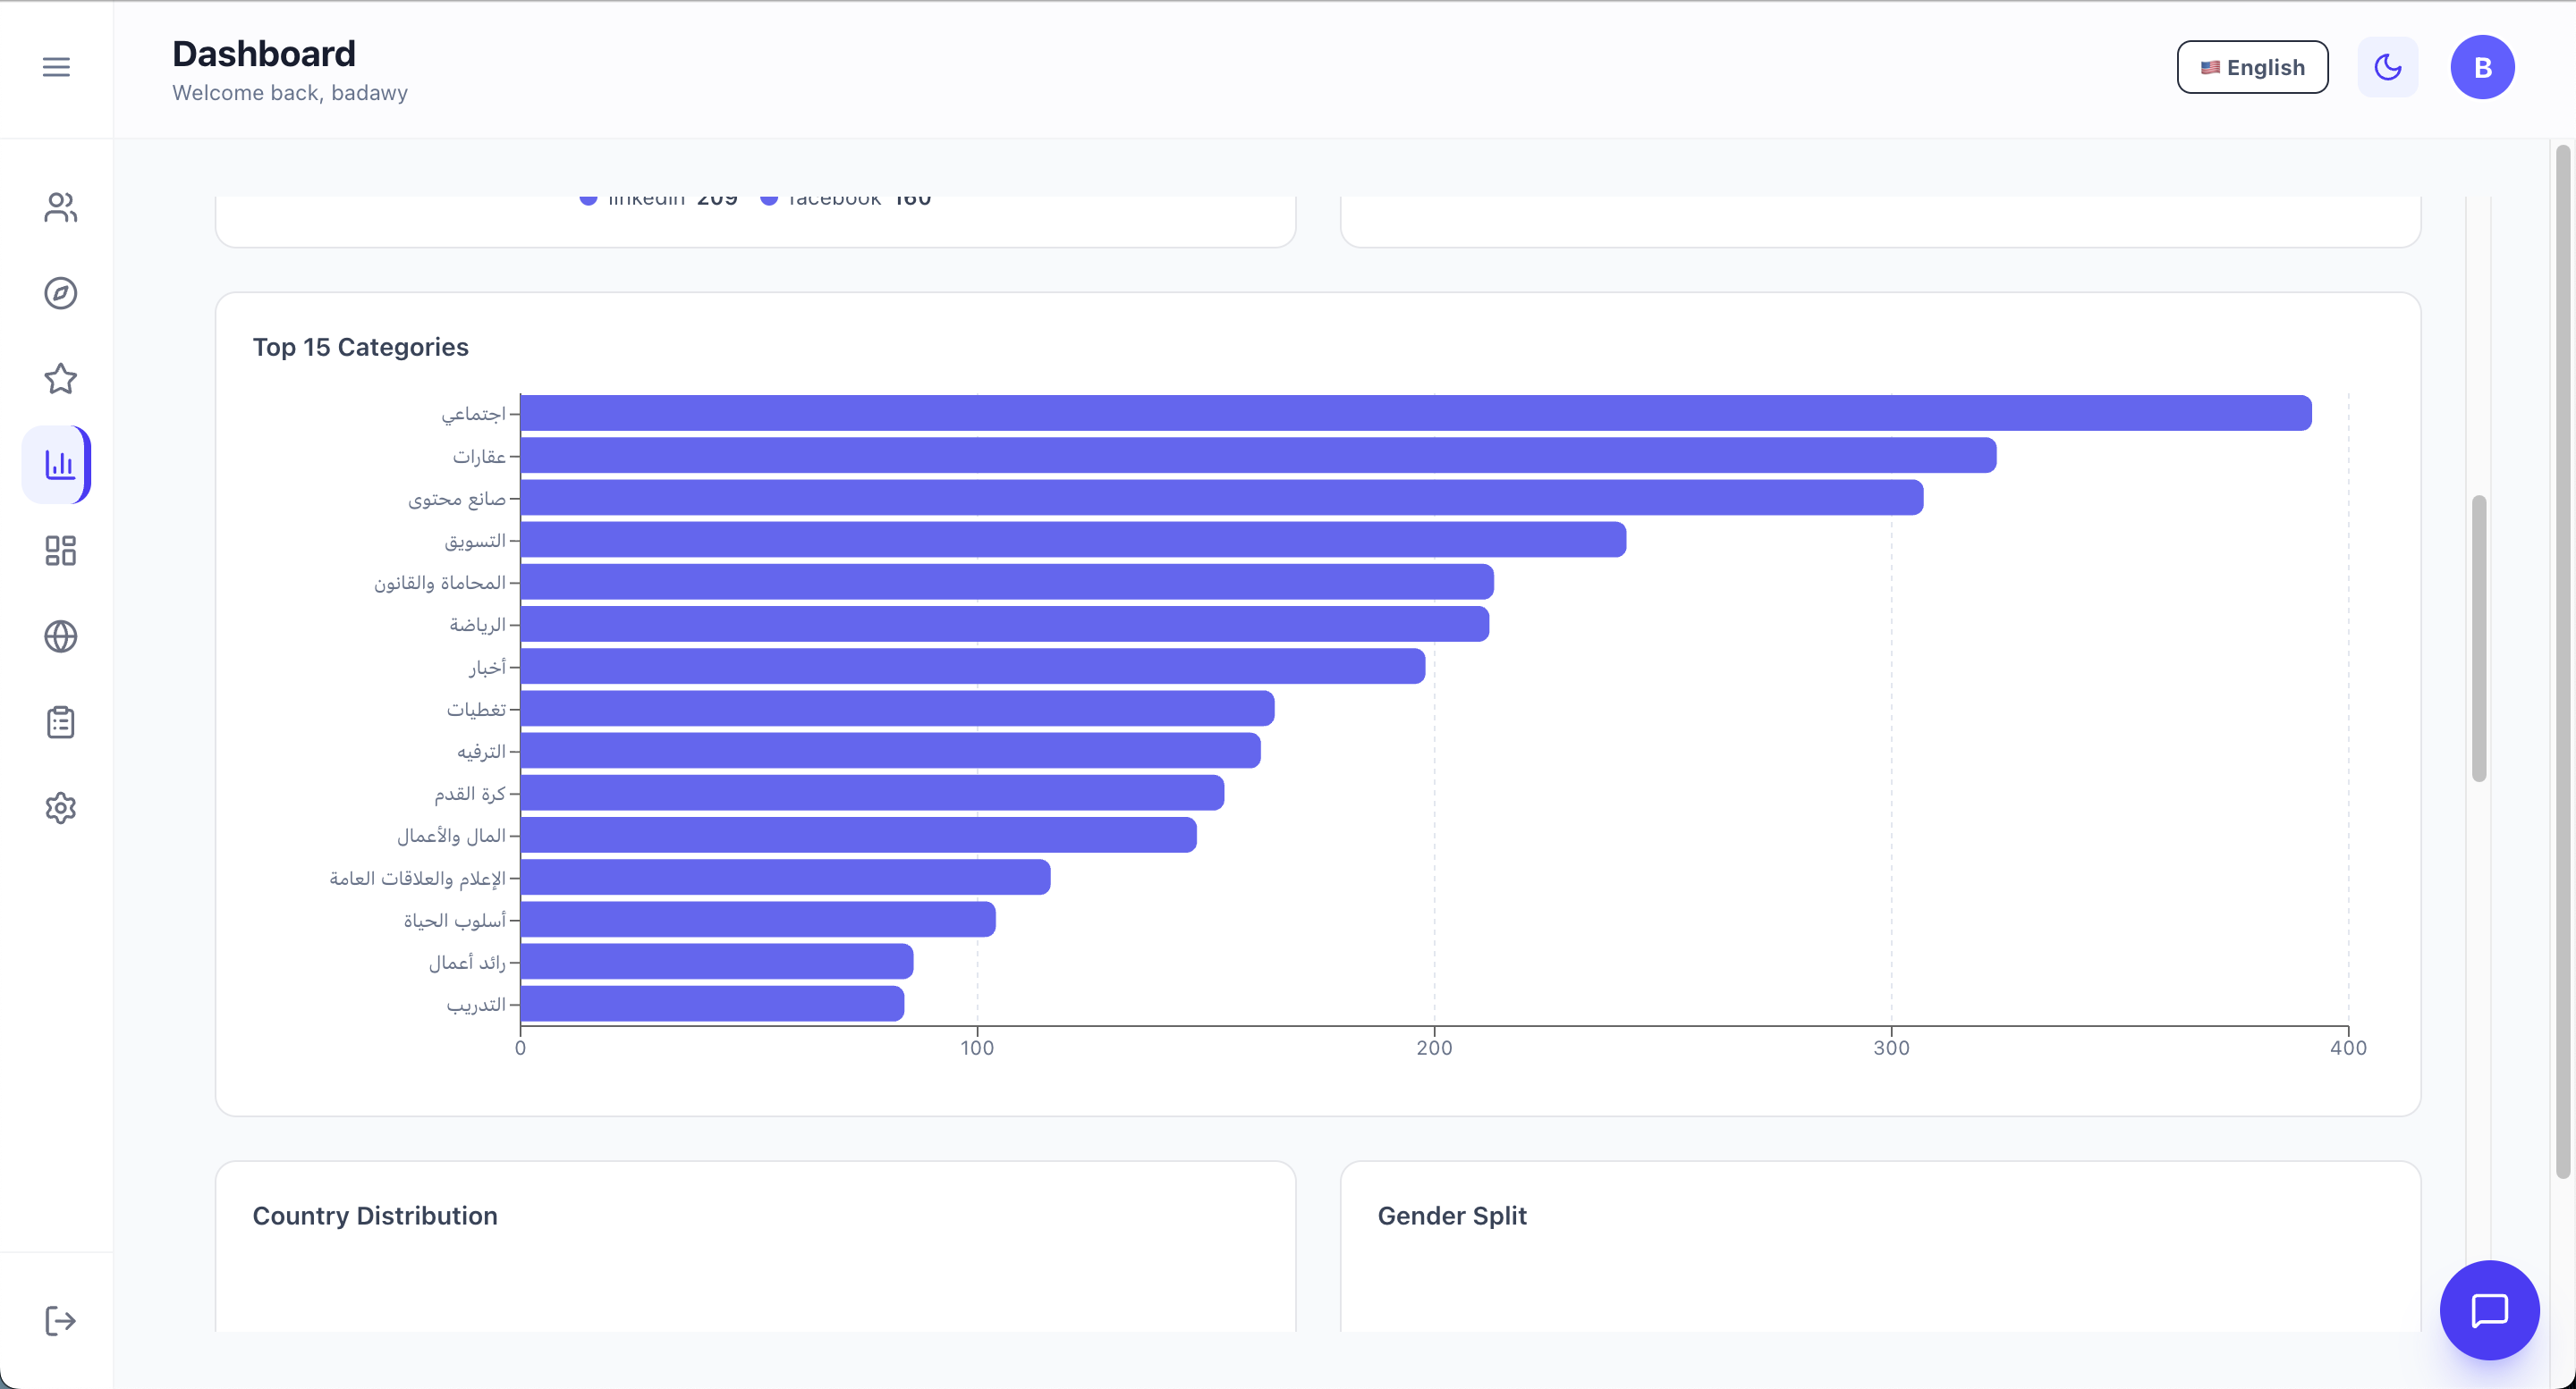Click the Gender Split heading
This screenshot has width=2576, height=1389.
[1452, 1216]
